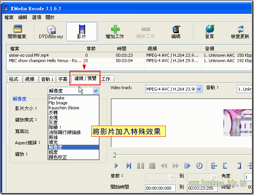Choose 顏色校正 in the filter dropdown
254x195 pixels.
(x=58, y=157)
